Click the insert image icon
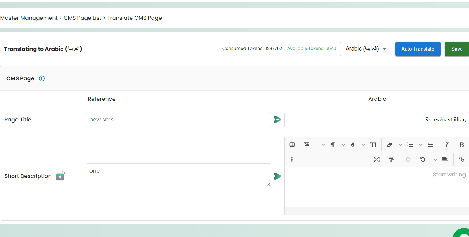This screenshot has width=469, height=237. 307,145
